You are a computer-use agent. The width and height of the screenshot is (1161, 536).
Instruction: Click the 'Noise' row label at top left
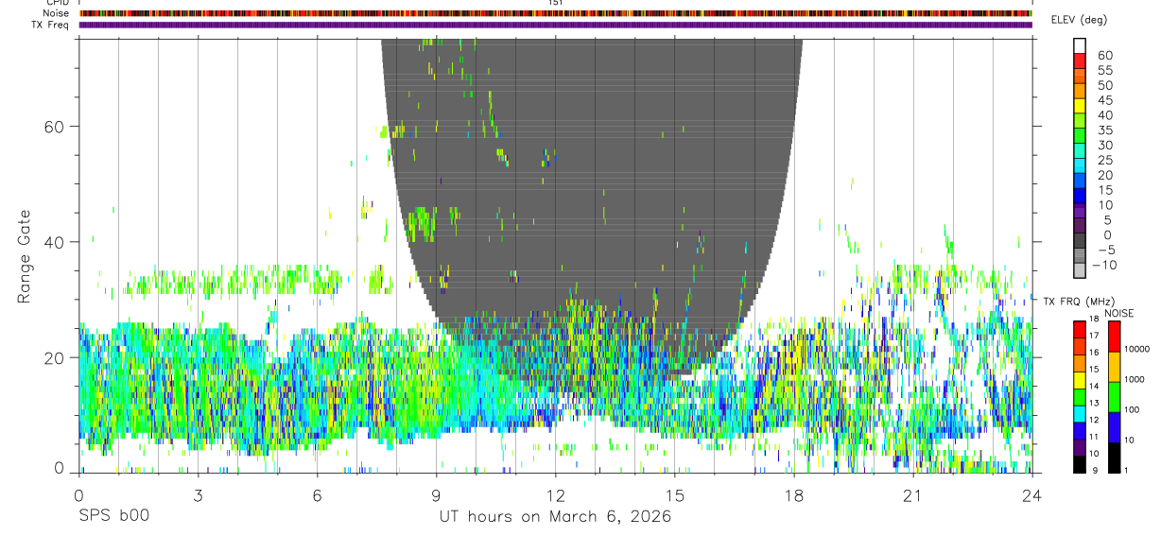pos(56,13)
